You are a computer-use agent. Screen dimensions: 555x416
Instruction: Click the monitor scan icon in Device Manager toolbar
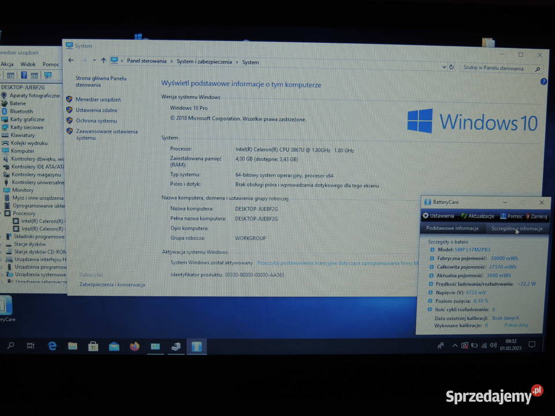pos(48,75)
